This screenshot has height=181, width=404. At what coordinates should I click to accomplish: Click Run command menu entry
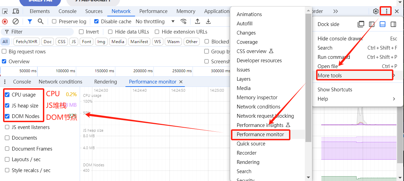(x=357, y=57)
